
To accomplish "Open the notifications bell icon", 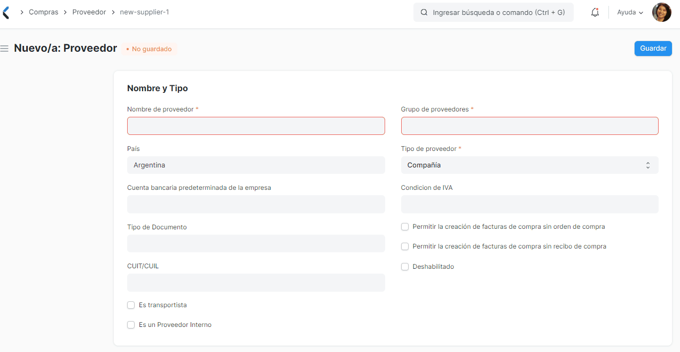I will click(595, 12).
